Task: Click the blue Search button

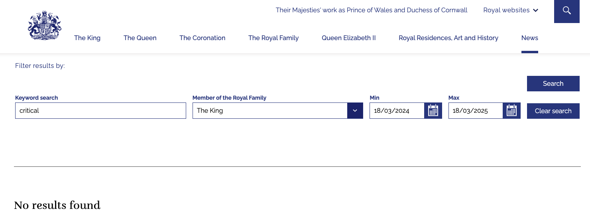Action: point(553,83)
